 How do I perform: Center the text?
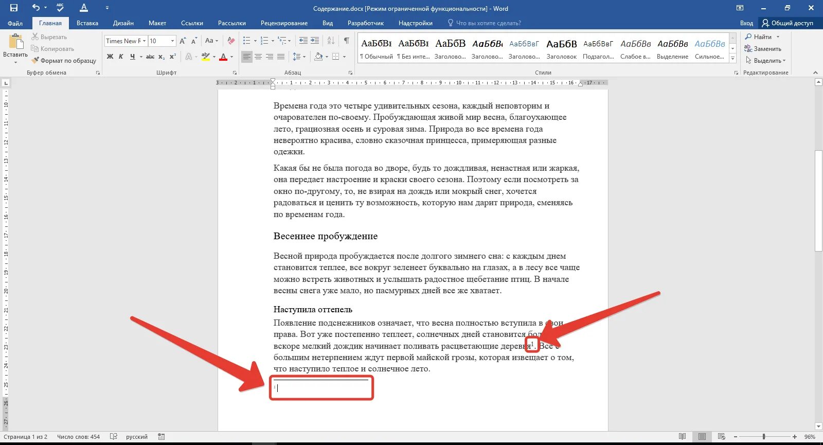pos(258,57)
